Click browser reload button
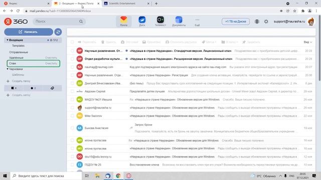Screen dimensions: 321x180 (18, 11)
